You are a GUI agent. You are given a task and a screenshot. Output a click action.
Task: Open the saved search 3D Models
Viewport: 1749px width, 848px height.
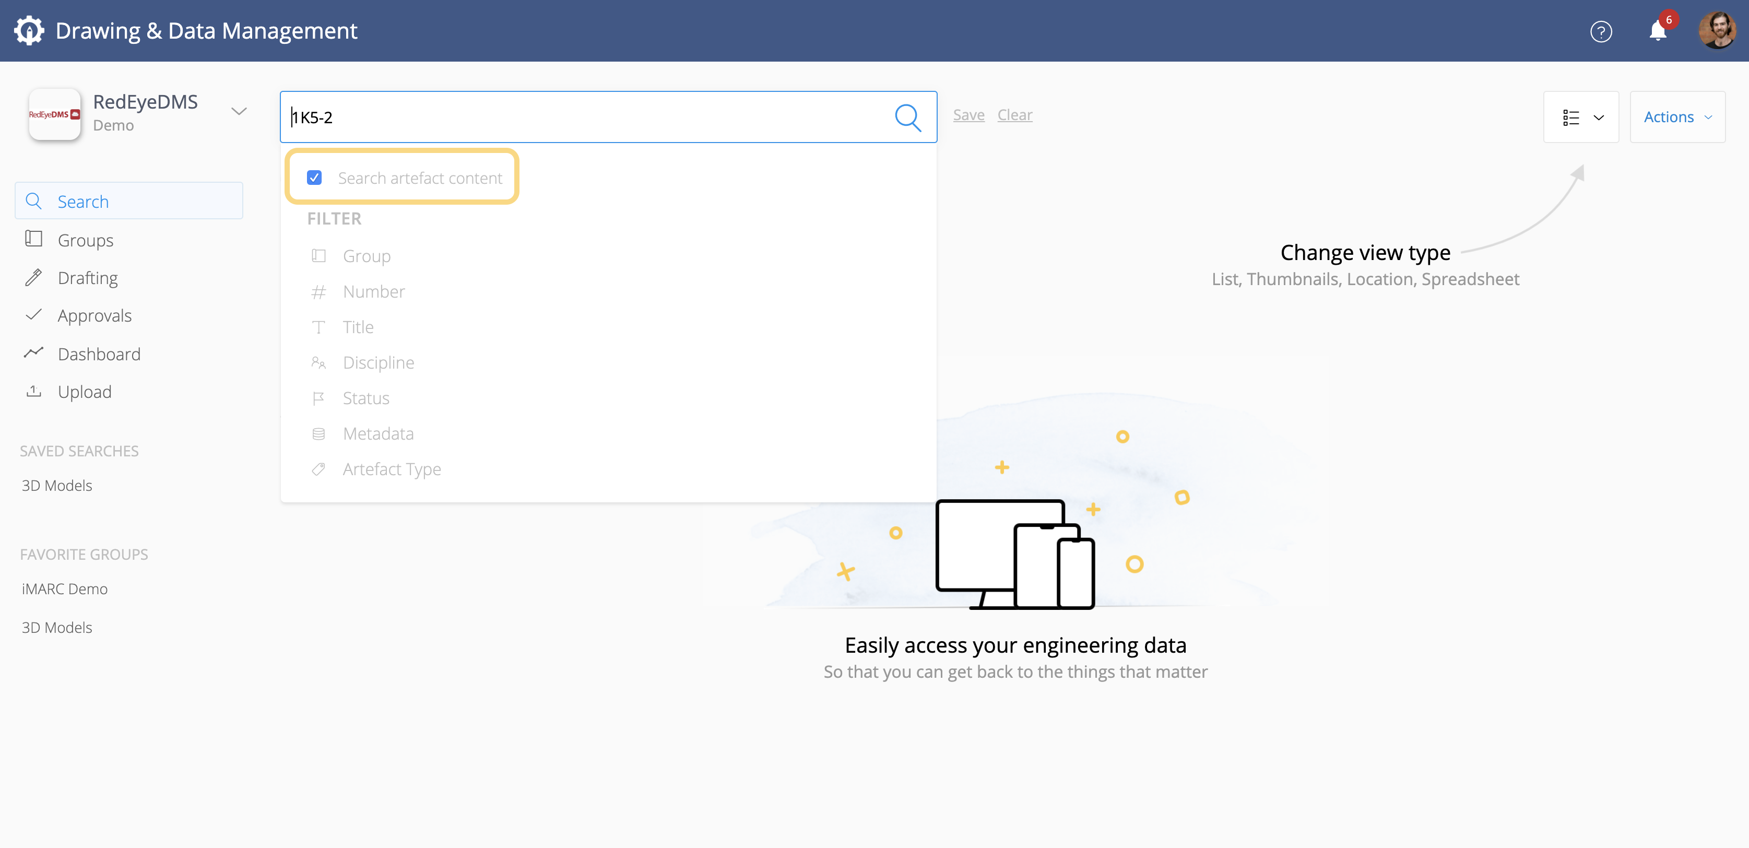57,486
